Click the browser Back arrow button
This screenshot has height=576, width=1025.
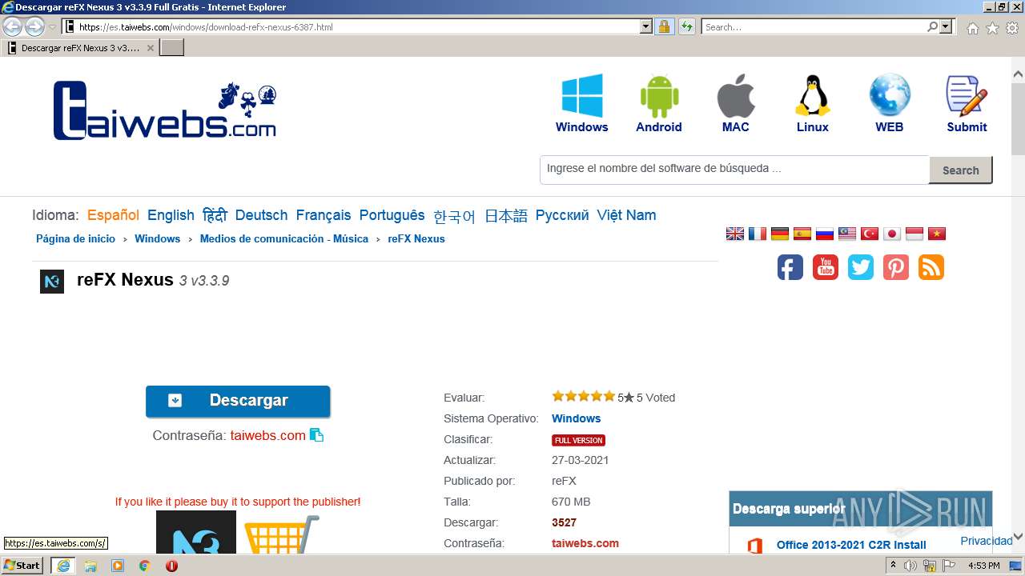tap(13, 27)
